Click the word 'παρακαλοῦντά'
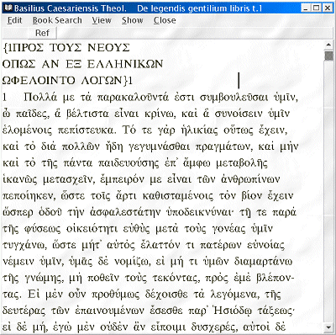 pyautogui.click(x=133, y=98)
